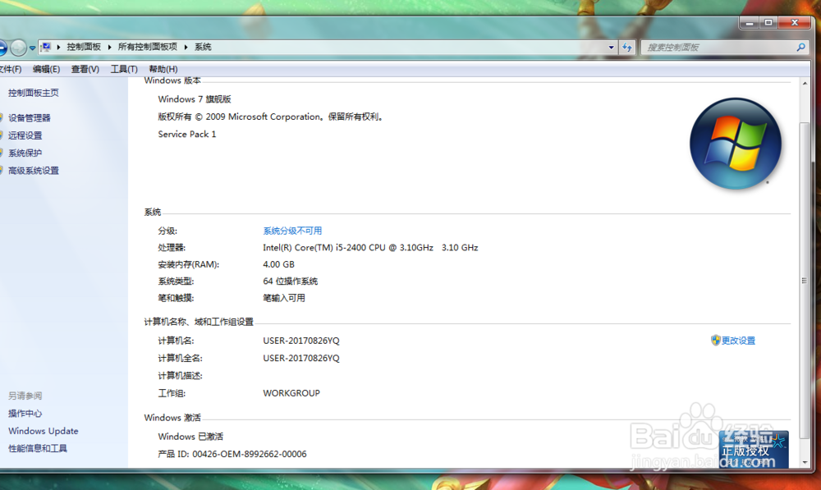Open 操作中心 link

click(25, 414)
